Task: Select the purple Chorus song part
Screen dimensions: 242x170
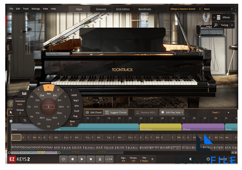Action: (203, 127)
